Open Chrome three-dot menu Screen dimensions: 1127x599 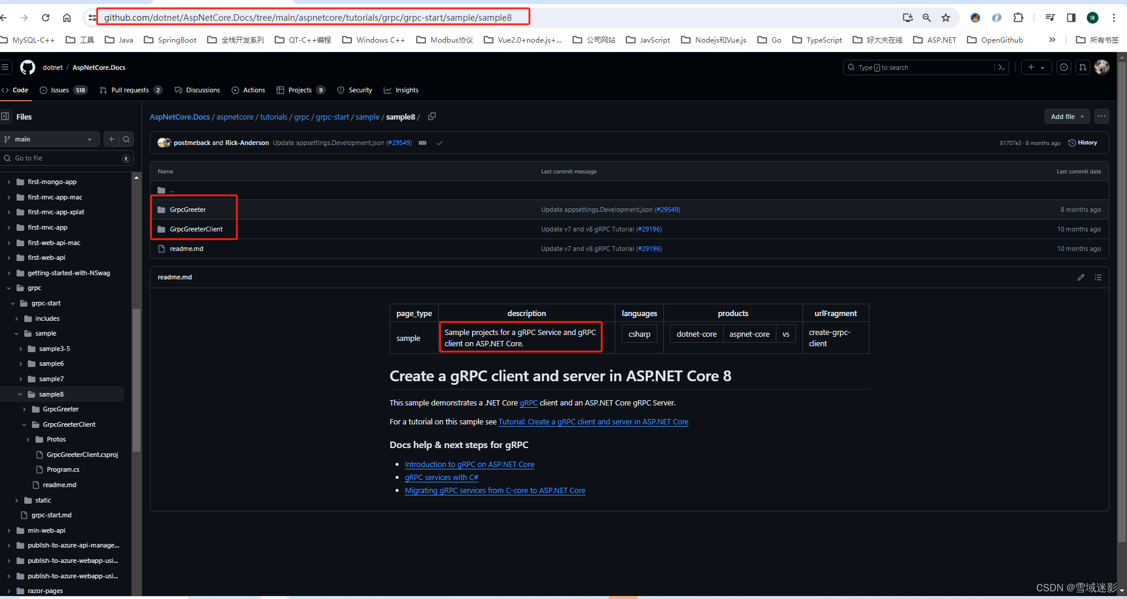pos(1114,18)
